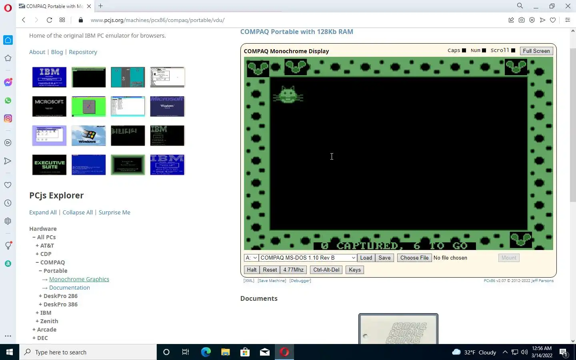Click the Full Screen button
Screen dimensions: 576x360
(536, 51)
